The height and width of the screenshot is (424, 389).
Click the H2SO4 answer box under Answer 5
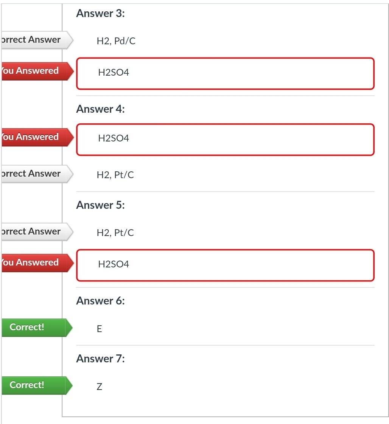point(225,265)
